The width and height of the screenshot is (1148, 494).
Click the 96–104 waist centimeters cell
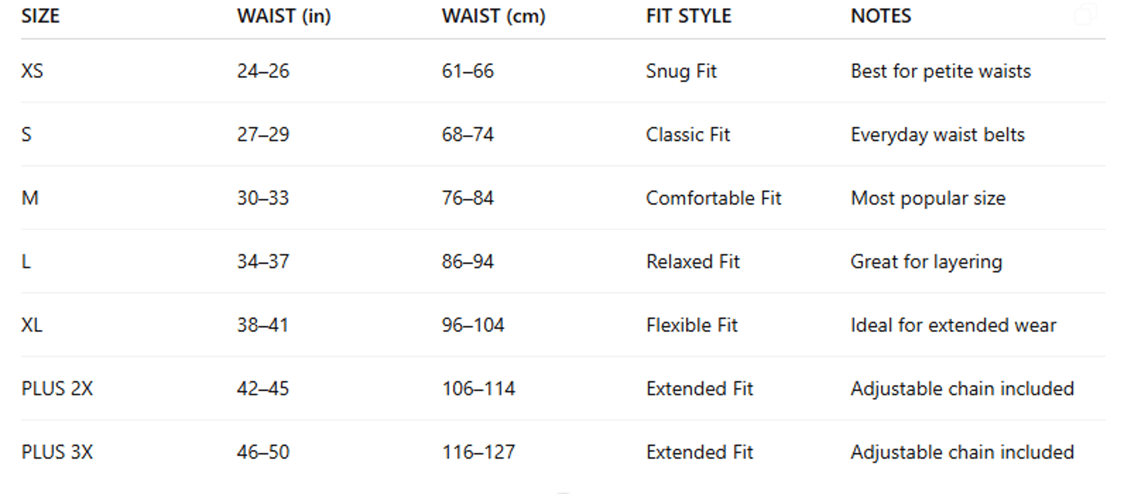[473, 325]
